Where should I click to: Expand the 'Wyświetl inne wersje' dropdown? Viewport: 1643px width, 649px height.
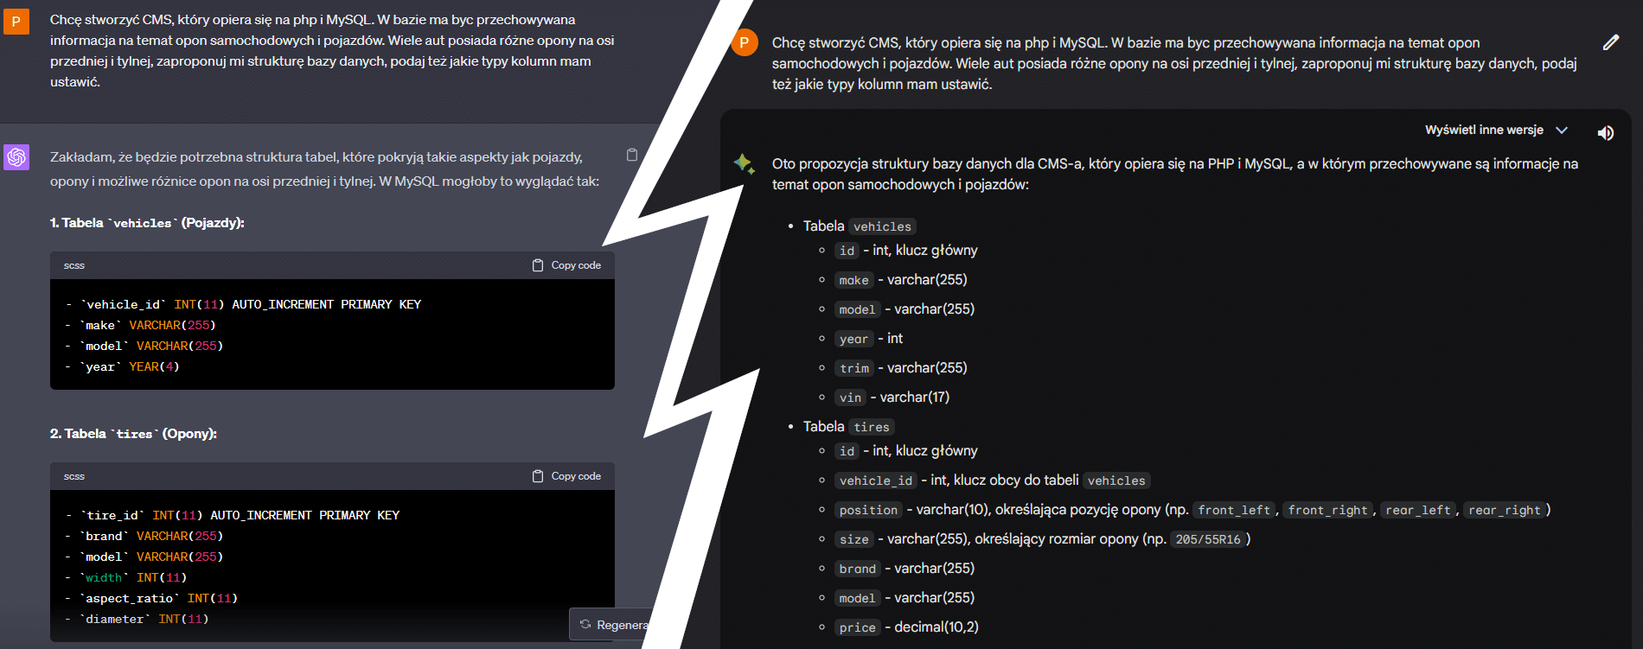pyautogui.click(x=1484, y=130)
